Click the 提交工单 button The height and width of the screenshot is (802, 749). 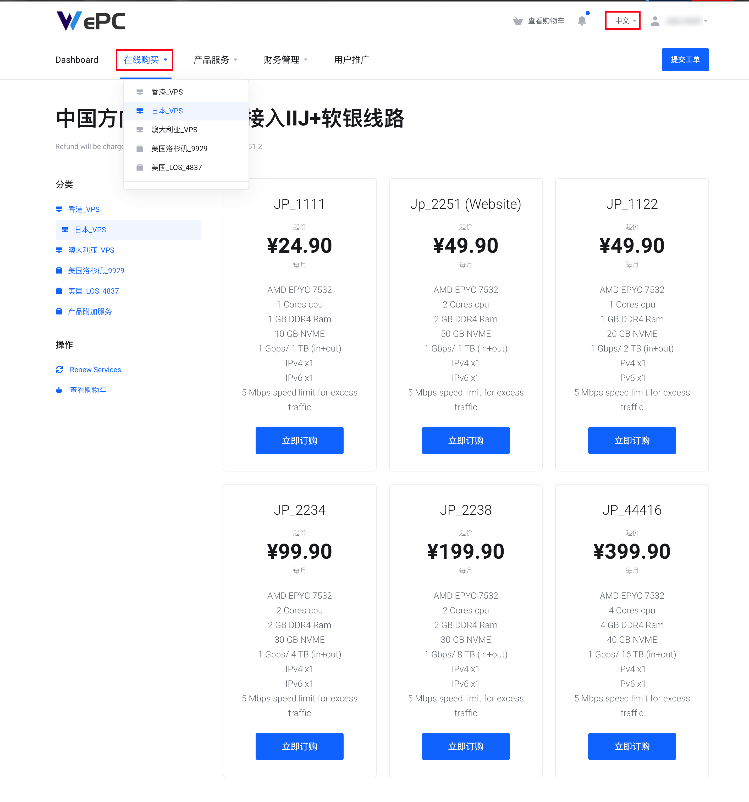coord(685,60)
